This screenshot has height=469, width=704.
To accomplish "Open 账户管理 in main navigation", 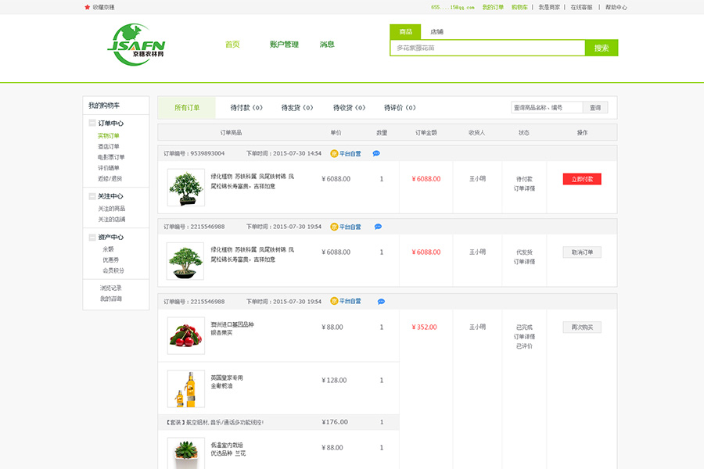I will point(284,45).
